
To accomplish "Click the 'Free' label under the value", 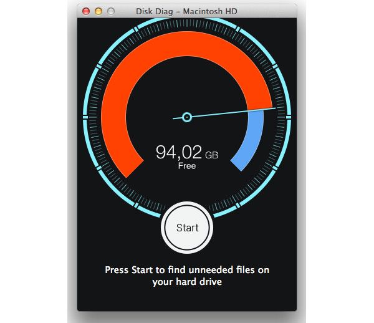I will click(x=187, y=166).
